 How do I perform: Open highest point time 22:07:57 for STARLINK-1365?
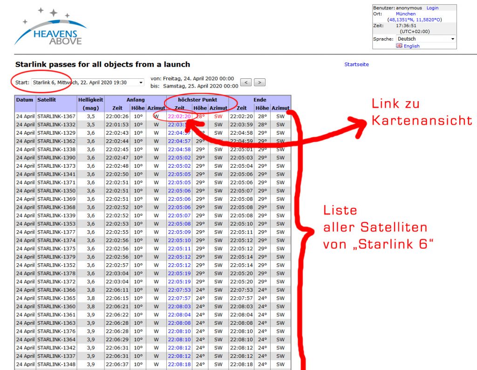tap(179, 298)
